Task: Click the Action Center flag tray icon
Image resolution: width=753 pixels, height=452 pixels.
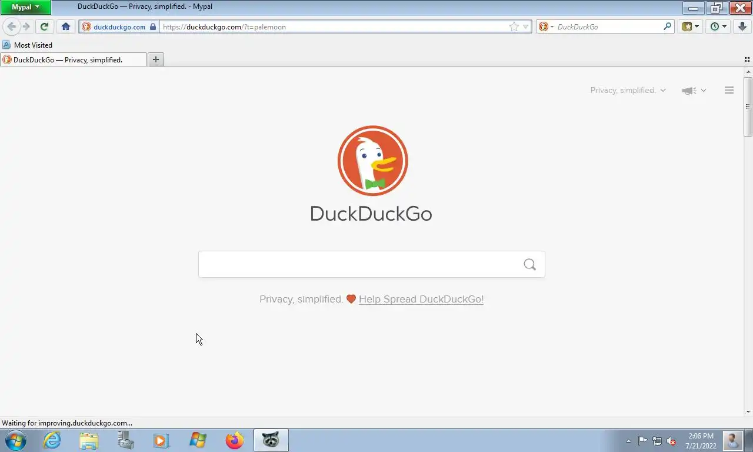Action: [x=642, y=441]
